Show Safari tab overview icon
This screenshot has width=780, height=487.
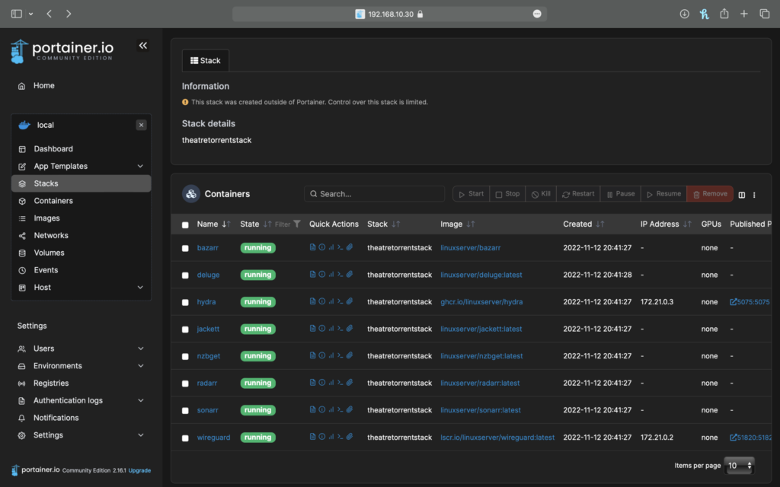tap(765, 14)
